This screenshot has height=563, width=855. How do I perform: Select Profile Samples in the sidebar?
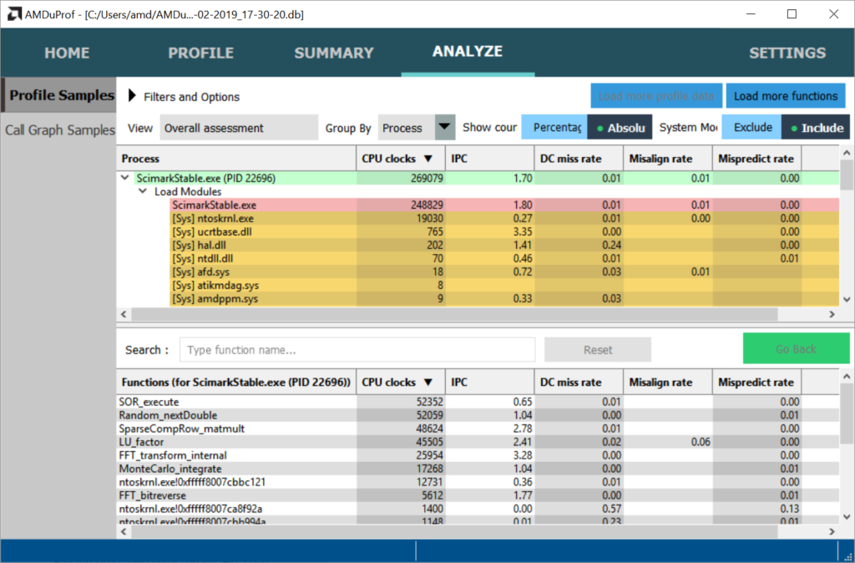point(58,95)
